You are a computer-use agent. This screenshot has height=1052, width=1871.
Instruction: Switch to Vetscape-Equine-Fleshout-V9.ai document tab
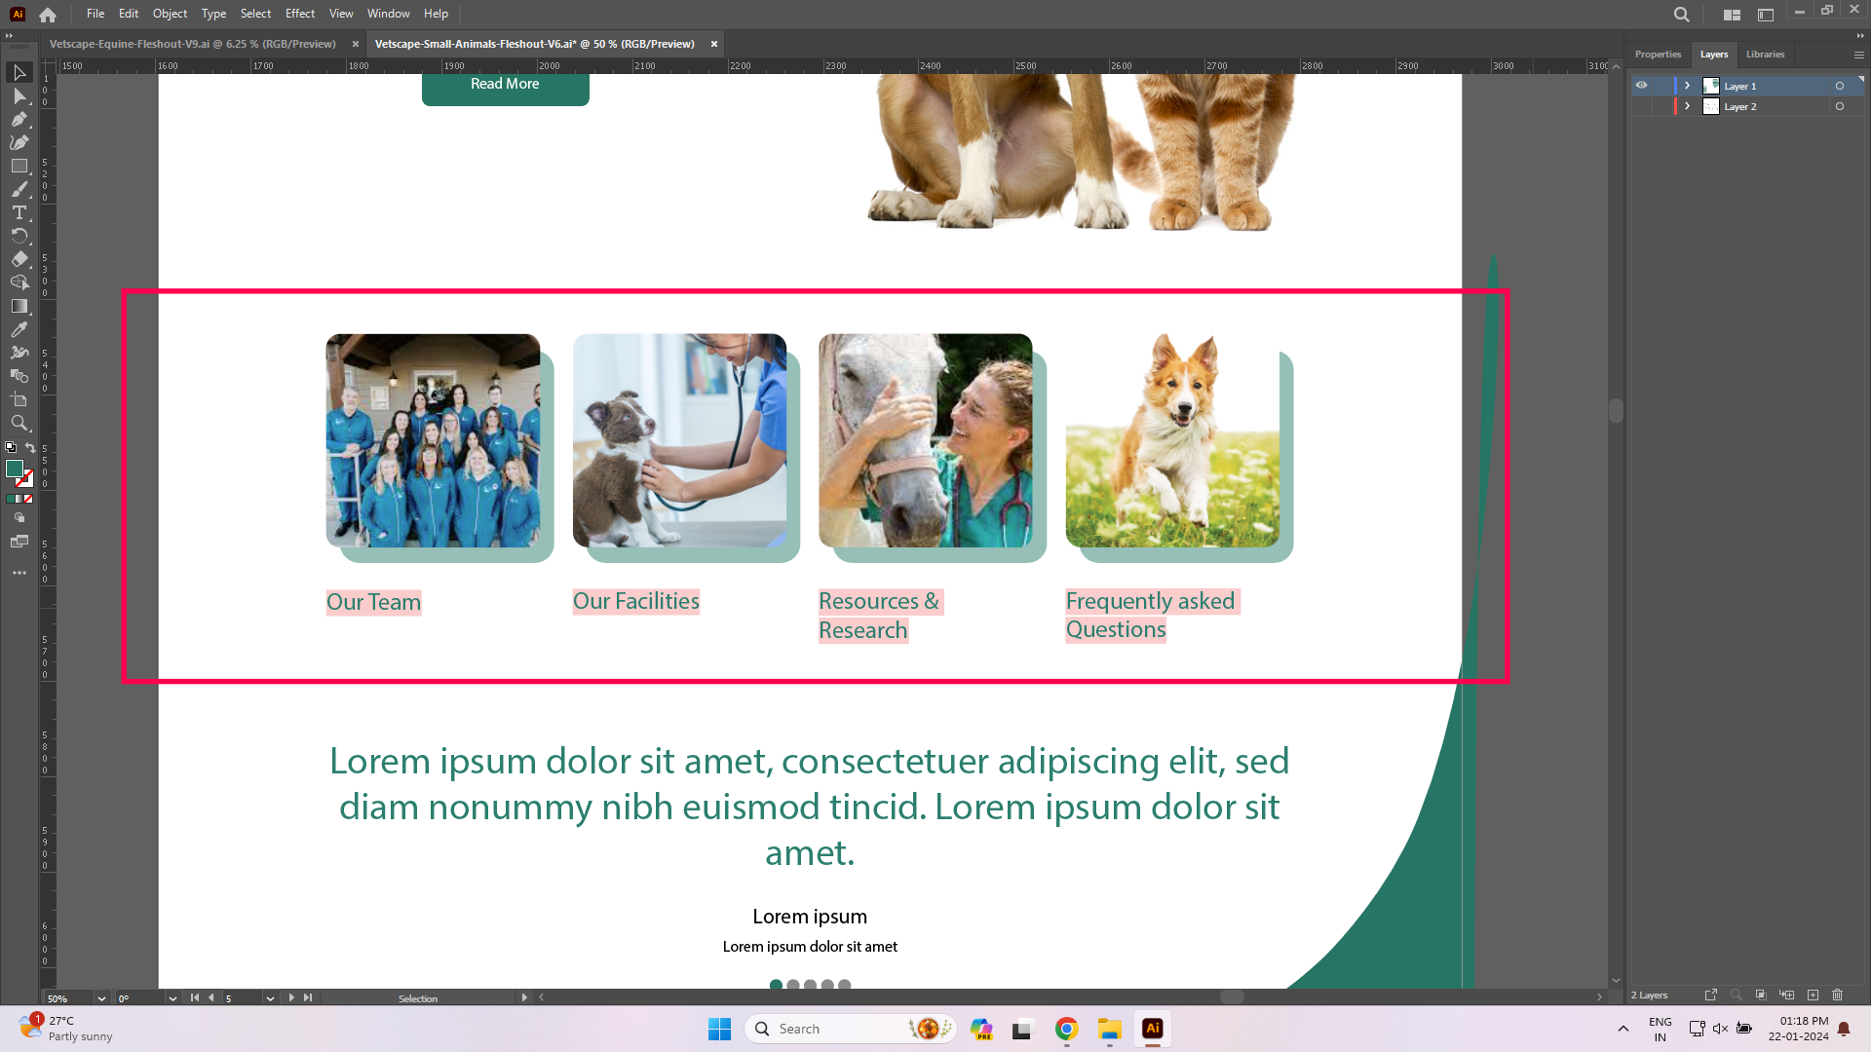tap(193, 44)
